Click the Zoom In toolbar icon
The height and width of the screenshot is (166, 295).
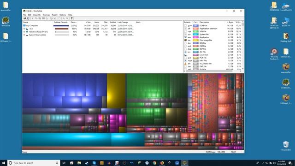pos(64,18)
